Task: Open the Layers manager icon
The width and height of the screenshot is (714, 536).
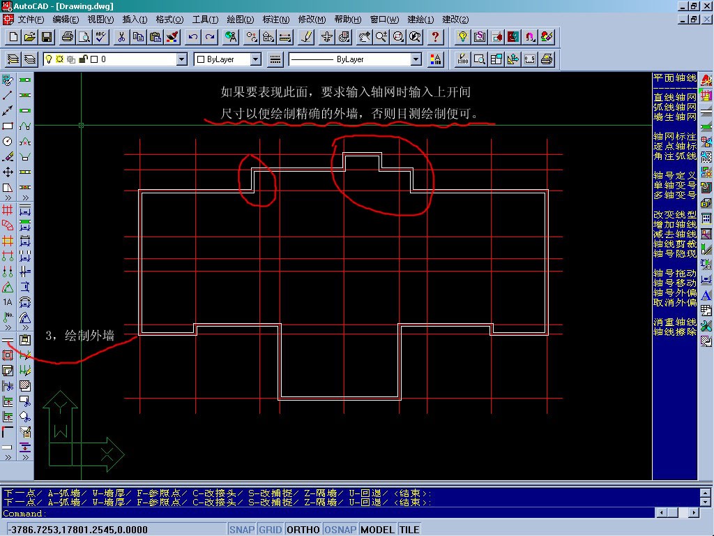Action: [13, 59]
